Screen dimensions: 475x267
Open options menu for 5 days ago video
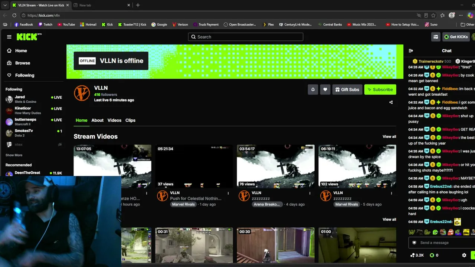[392, 193]
